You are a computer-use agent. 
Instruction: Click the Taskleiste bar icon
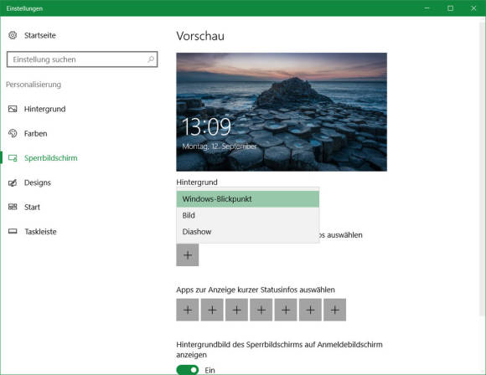13,231
